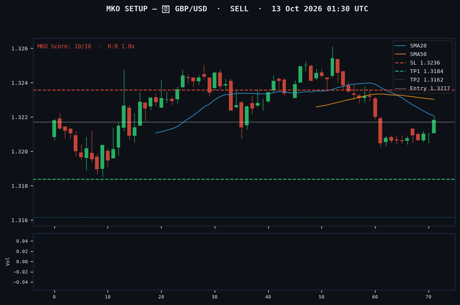
Task: Click the R:R 1.8x ratio text
Action: pyautogui.click(x=121, y=47)
